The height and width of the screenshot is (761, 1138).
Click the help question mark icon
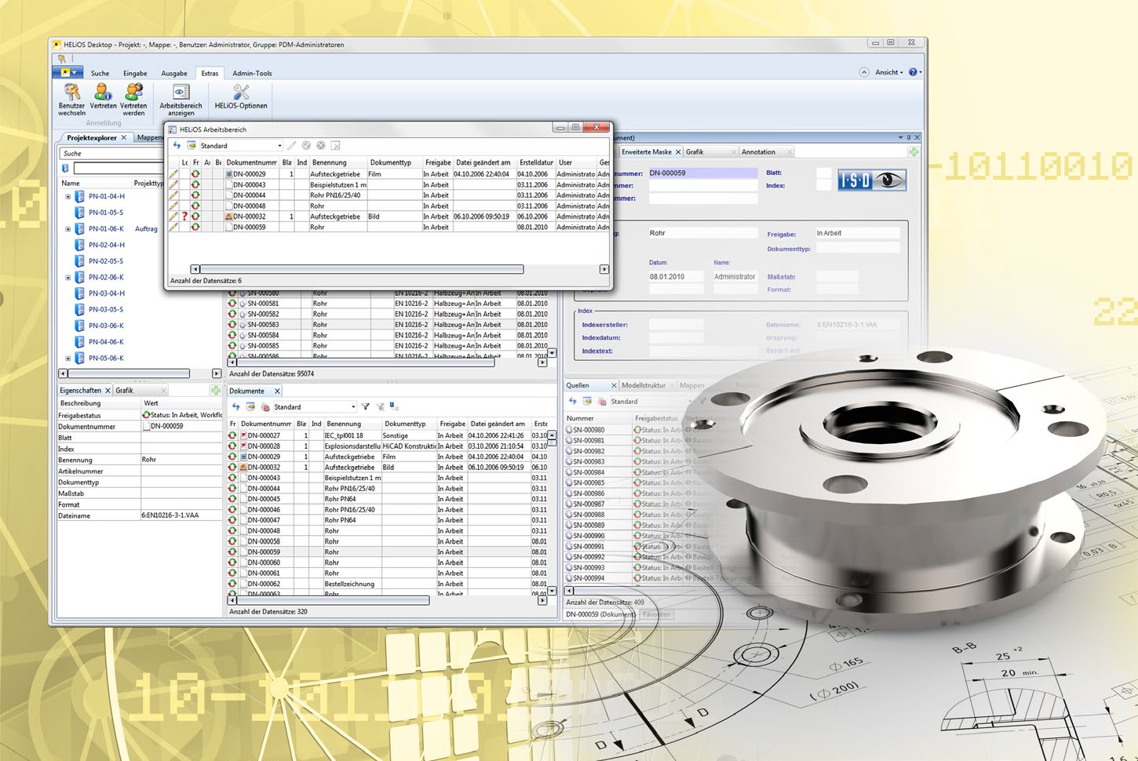coord(913,72)
